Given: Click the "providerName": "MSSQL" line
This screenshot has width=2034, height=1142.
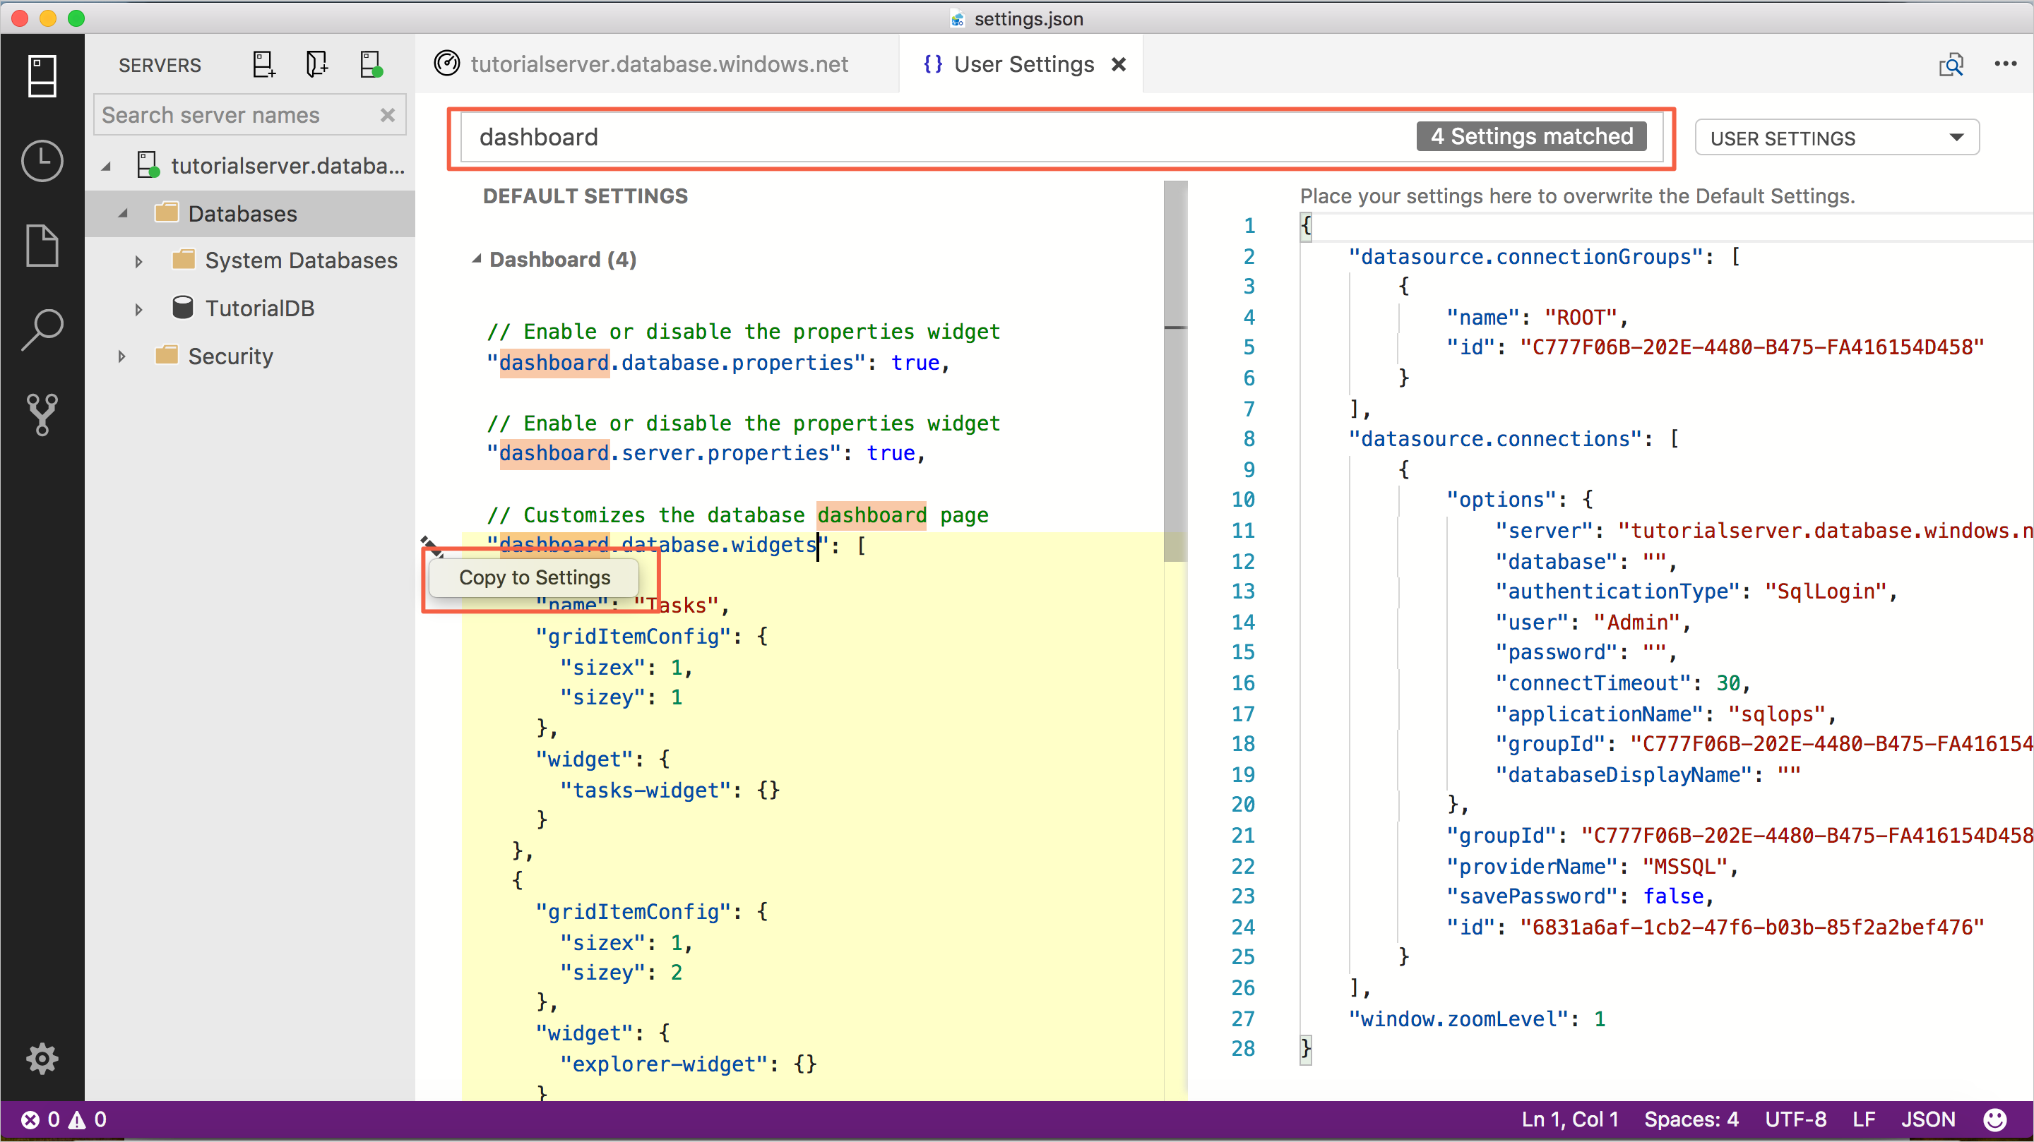Looking at the screenshot, I should pyautogui.click(x=1591, y=866).
